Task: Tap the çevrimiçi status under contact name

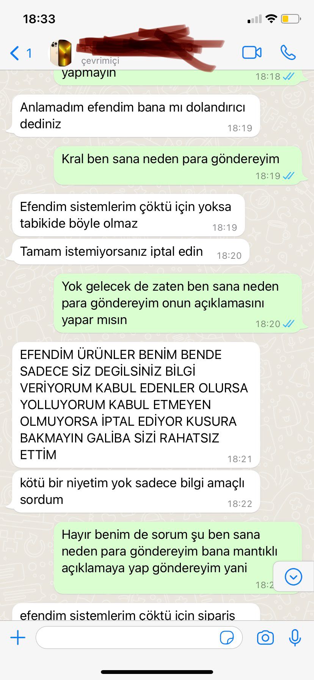Action: tap(100, 61)
